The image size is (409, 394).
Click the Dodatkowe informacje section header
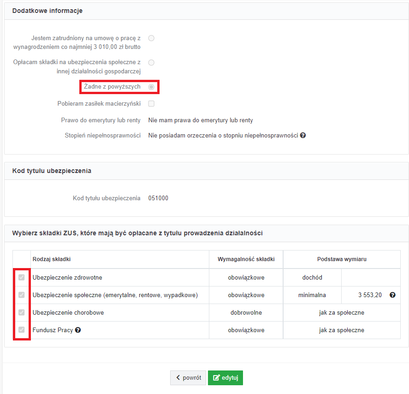click(47, 11)
